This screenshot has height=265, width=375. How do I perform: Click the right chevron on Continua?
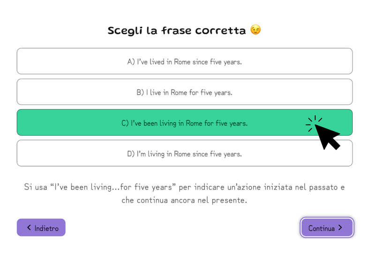[x=340, y=228]
